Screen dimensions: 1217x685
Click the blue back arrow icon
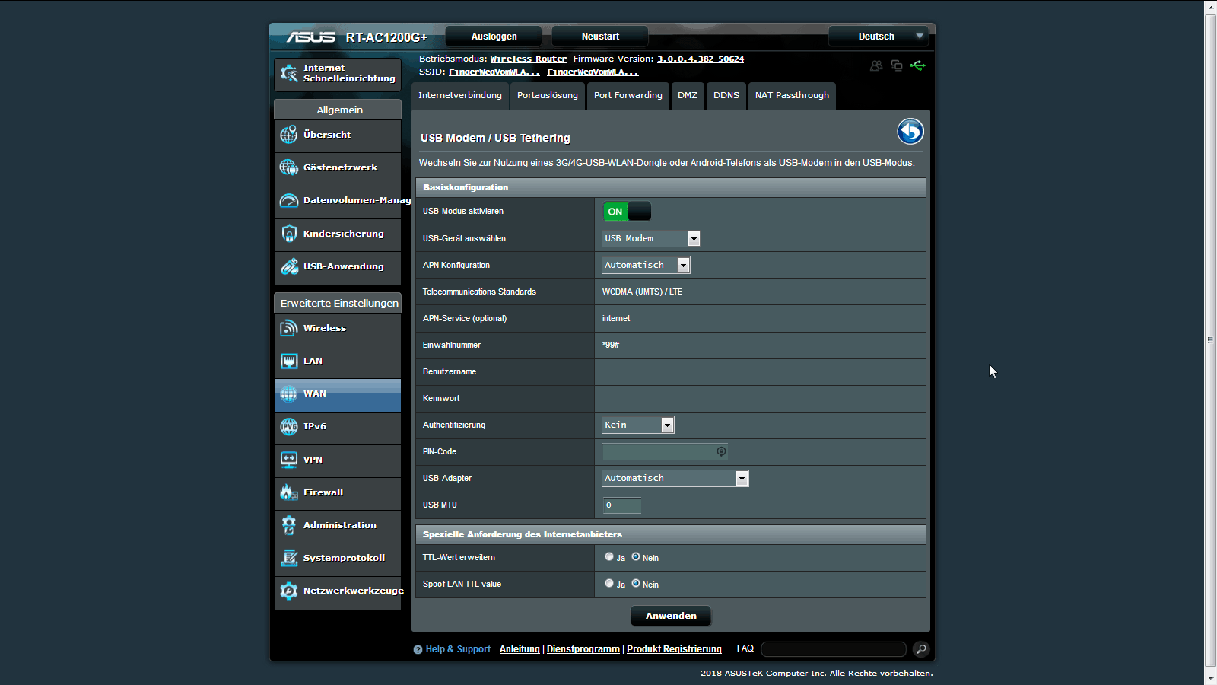coord(910,132)
